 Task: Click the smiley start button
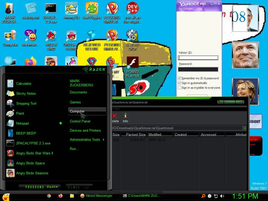[x=6, y=197]
